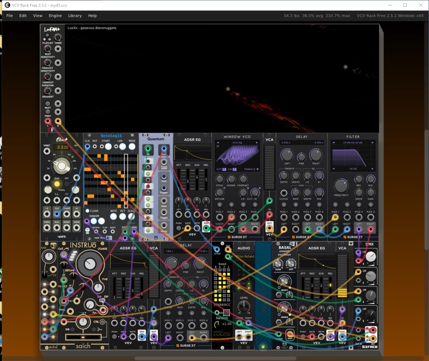
Task: Click the FINE knob on top DELAY module
Action: coord(301,157)
